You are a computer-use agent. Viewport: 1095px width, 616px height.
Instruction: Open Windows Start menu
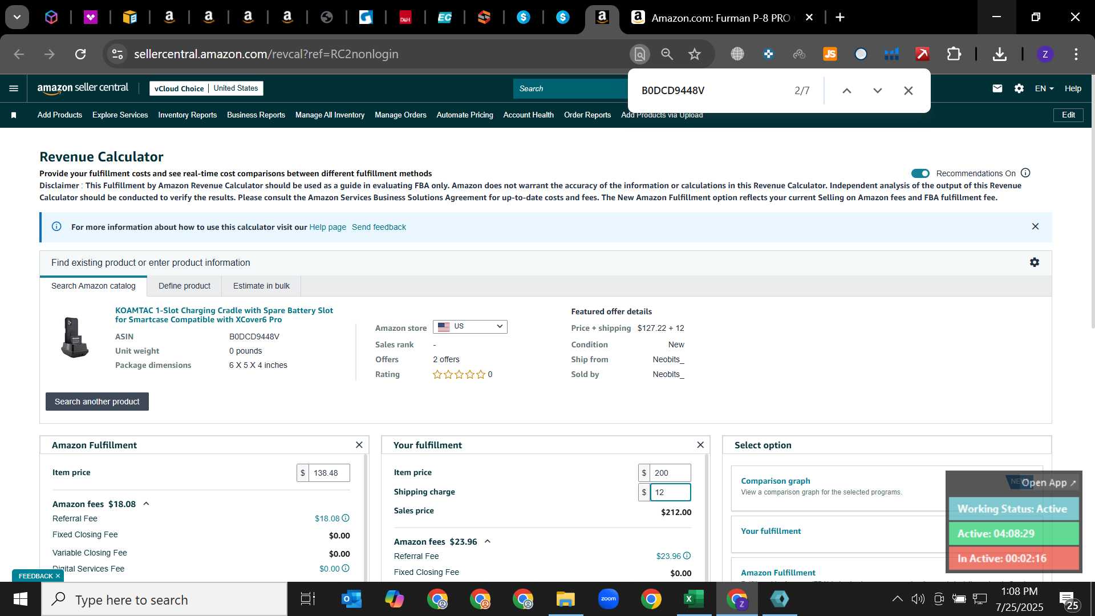(x=21, y=599)
